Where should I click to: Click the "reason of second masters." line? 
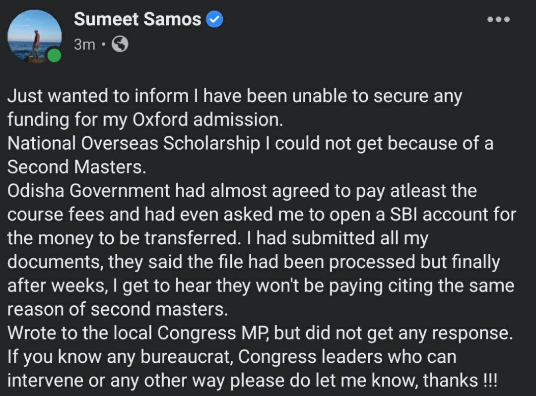[117, 309]
